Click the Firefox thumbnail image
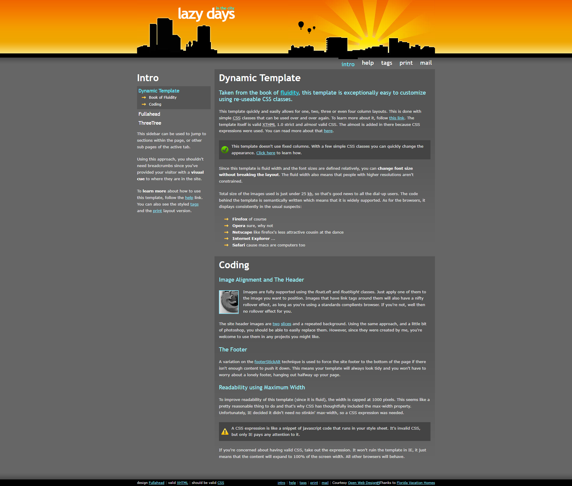 tap(229, 302)
